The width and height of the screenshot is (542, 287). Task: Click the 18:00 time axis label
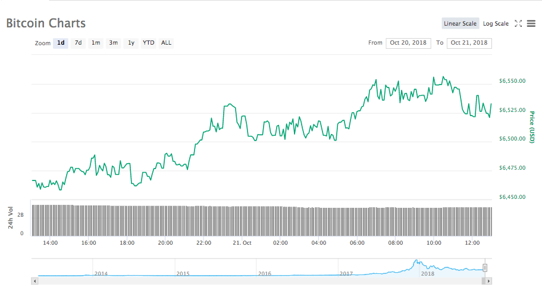[127, 243]
